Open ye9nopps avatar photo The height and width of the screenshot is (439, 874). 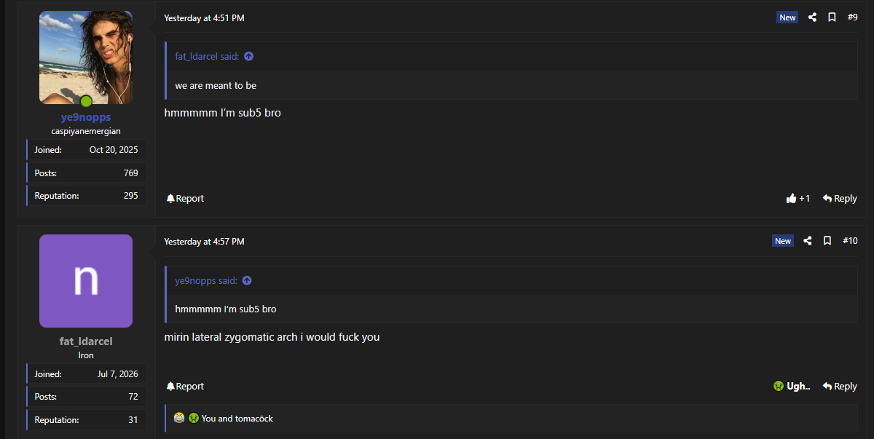(x=86, y=58)
